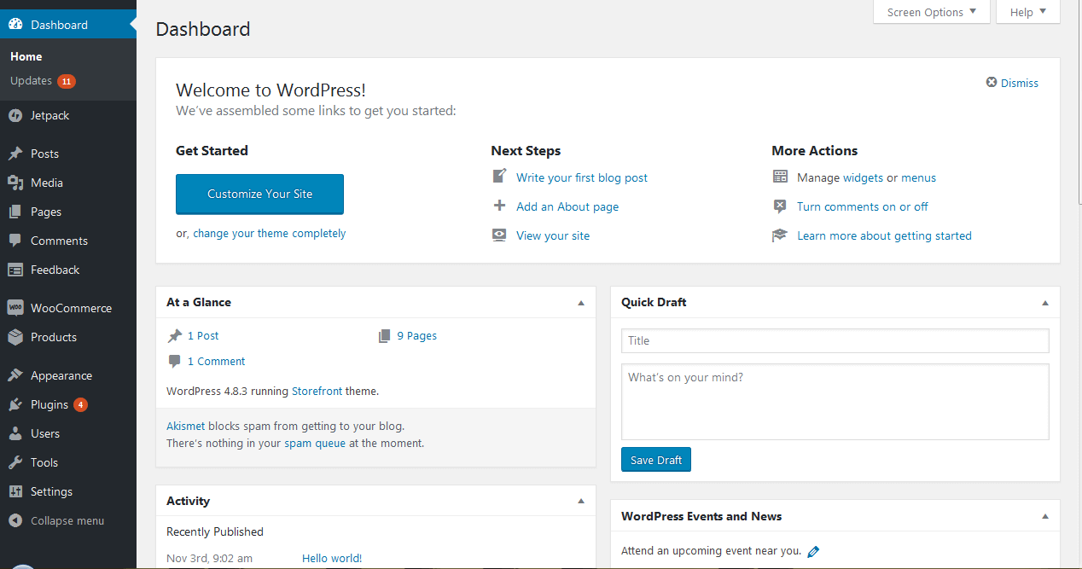Click the 'View your site' link
This screenshot has height=569, width=1082.
pyautogui.click(x=553, y=235)
